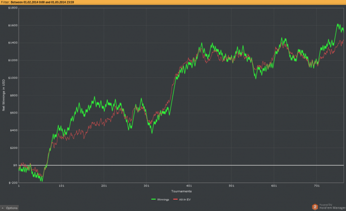Click the $1800 y-axis label
The width and height of the screenshot is (346, 211).
click(12, 8)
